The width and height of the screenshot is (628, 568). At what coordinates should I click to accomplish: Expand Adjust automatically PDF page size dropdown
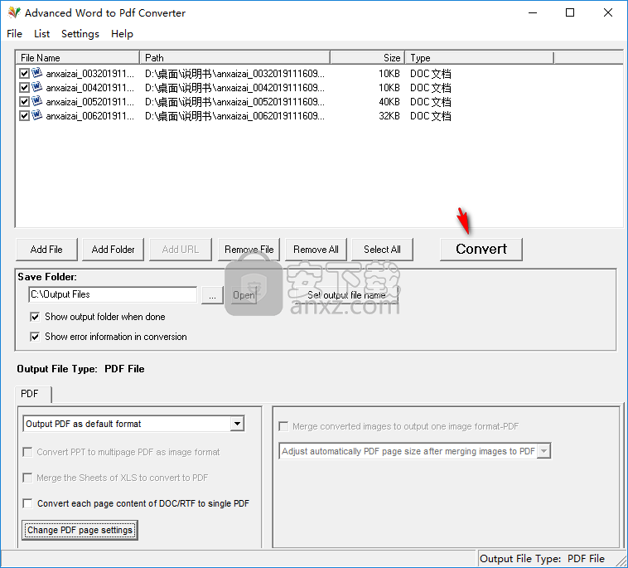tap(543, 451)
